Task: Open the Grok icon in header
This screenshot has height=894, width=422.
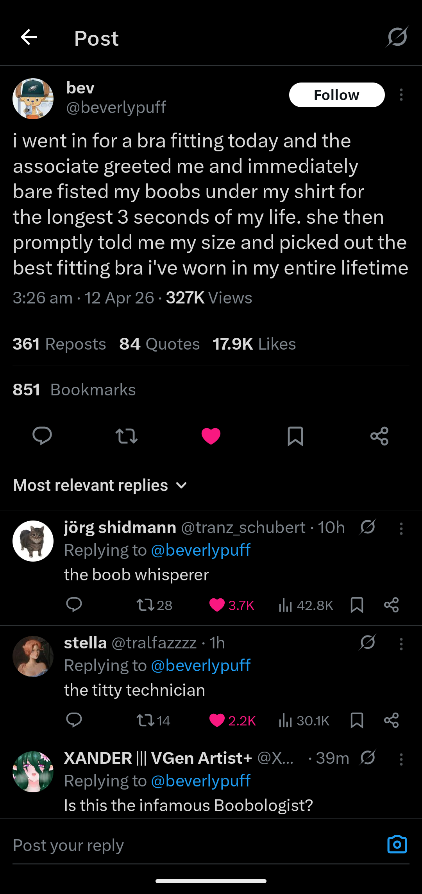Action: coord(397,37)
